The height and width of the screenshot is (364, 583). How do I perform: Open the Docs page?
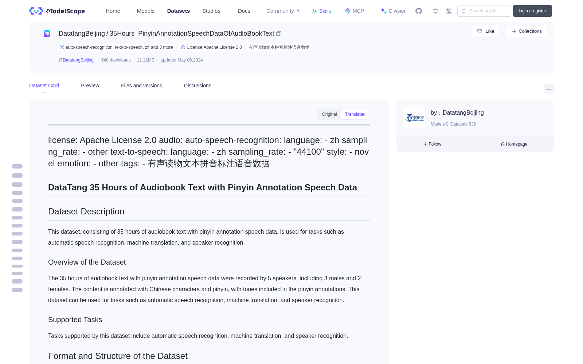[x=244, y=11]
